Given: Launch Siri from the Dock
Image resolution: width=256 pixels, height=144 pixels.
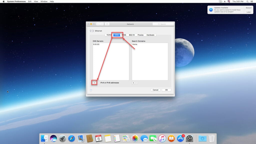Looking at the screenshot, I should coord(53,138).
